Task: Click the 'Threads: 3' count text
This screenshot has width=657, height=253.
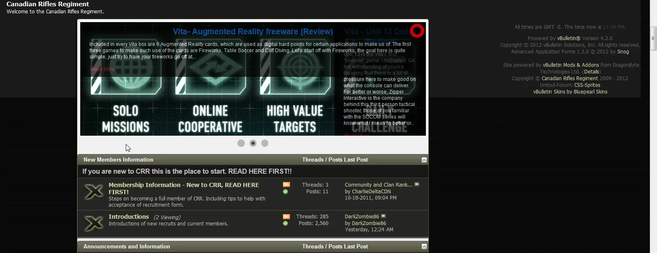Action: (315, 185)
